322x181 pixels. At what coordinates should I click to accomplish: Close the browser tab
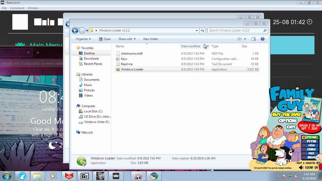click(x=28, y=53)
